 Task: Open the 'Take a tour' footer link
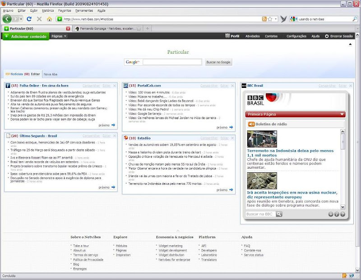[81, 246]
